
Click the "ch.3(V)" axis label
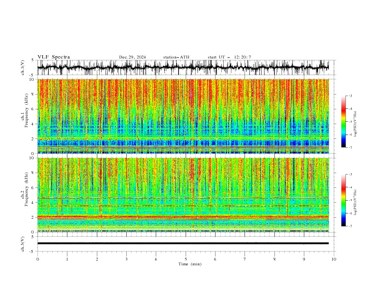pyautogui.click(x=23, y=244)
